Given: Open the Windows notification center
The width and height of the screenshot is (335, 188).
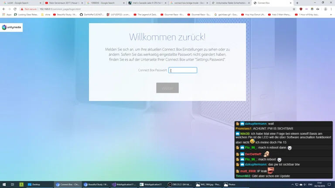Looking at the screenshot, I should point(329,185).
